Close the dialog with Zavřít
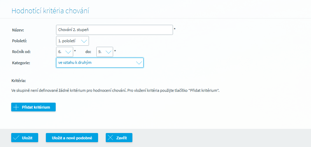The image size is (311, 147). [119, 138]
